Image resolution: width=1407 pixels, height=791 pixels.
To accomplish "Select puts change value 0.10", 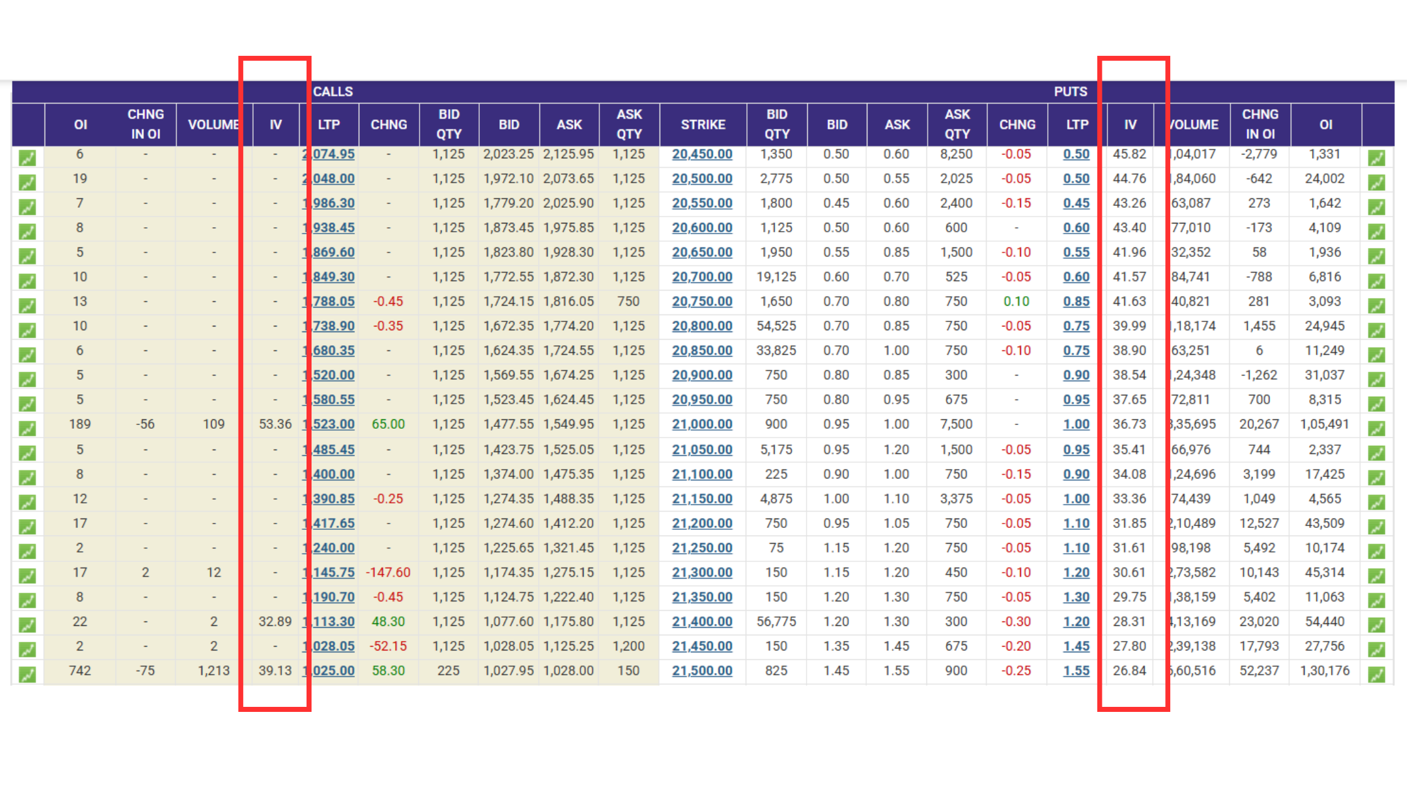I will [1016, 302].
